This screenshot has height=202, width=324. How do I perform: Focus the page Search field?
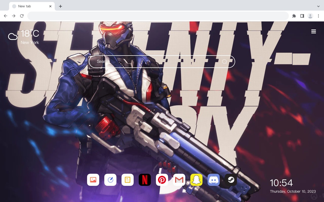(162, 62)
